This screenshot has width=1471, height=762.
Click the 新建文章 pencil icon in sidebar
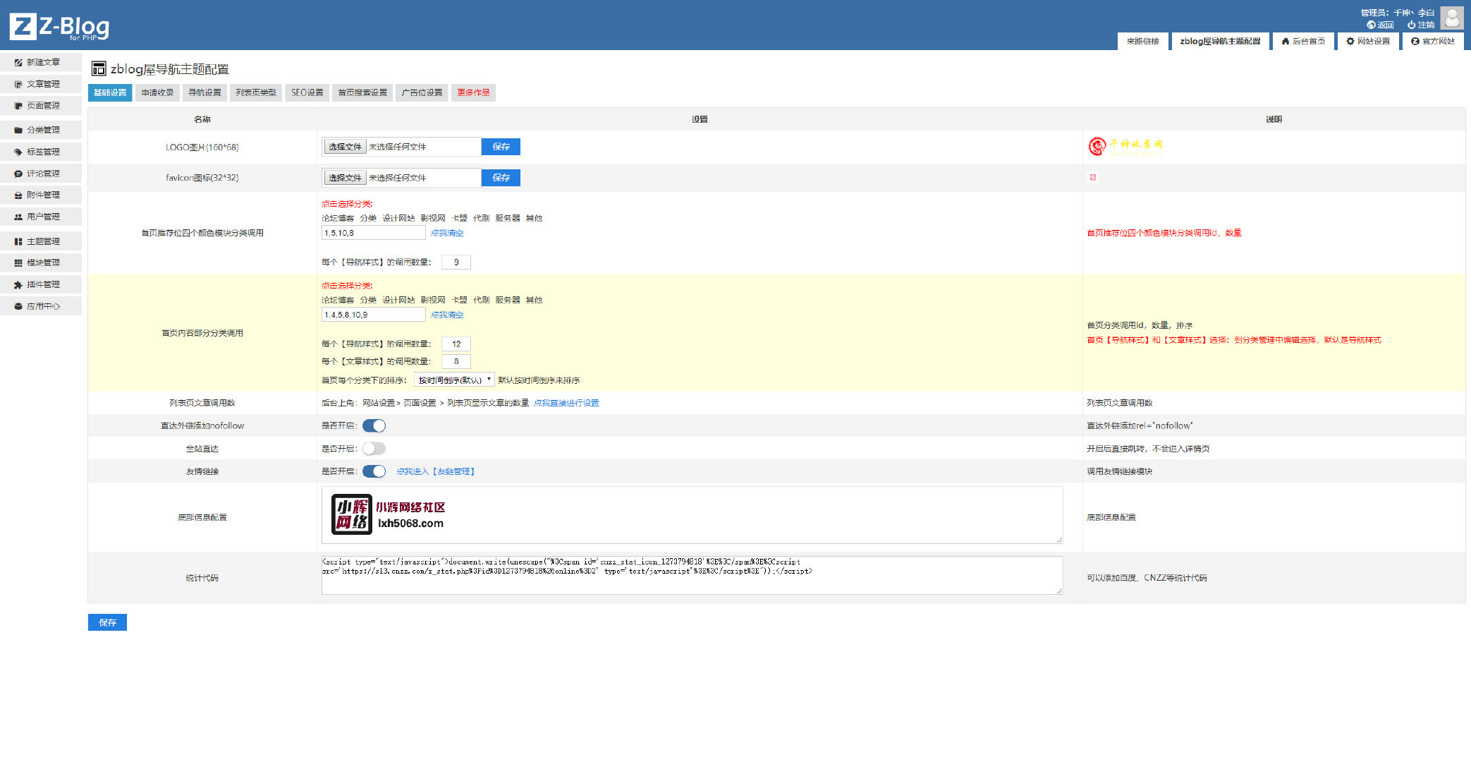18,62
